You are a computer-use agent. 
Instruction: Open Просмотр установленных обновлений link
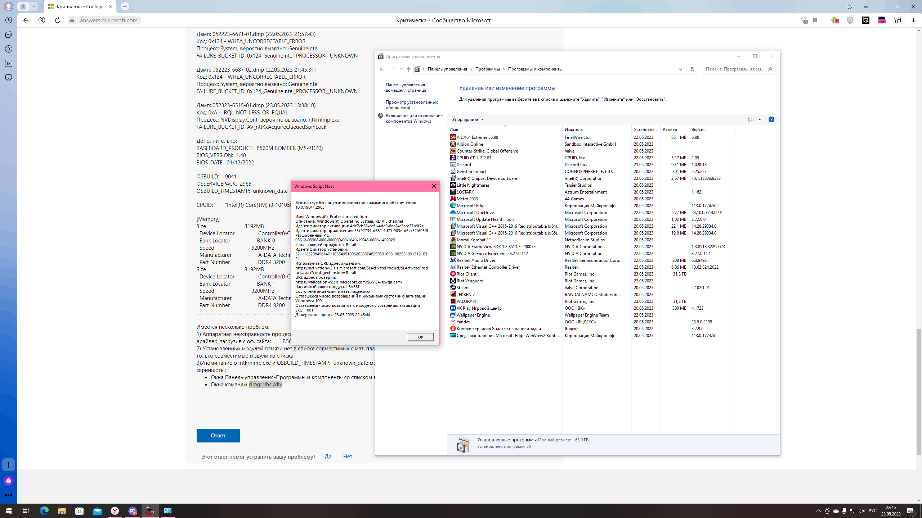click(x=412, y=105)
